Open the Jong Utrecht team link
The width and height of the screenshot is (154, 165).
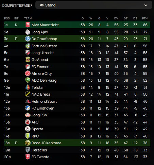point(42,53)
